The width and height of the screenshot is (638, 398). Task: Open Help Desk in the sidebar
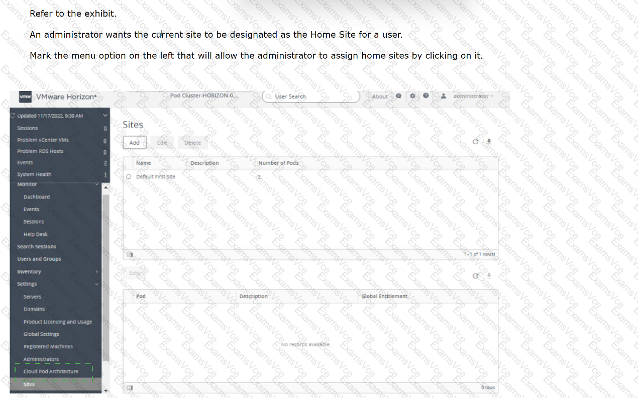click(36, 234)
